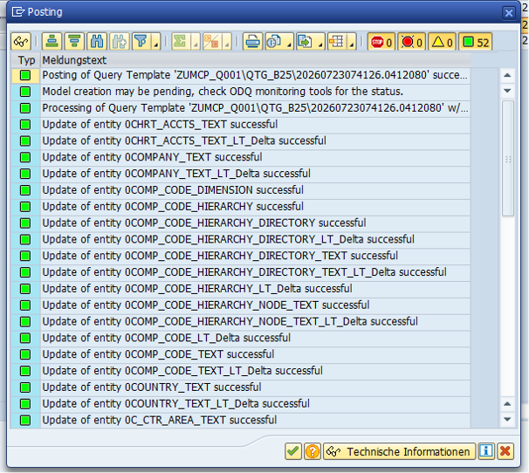Select the 'Update of entity 0COMPANY_TEXT successful' row
The height and width of the screenshot is (473, 529).
click(x=241, y=157)
